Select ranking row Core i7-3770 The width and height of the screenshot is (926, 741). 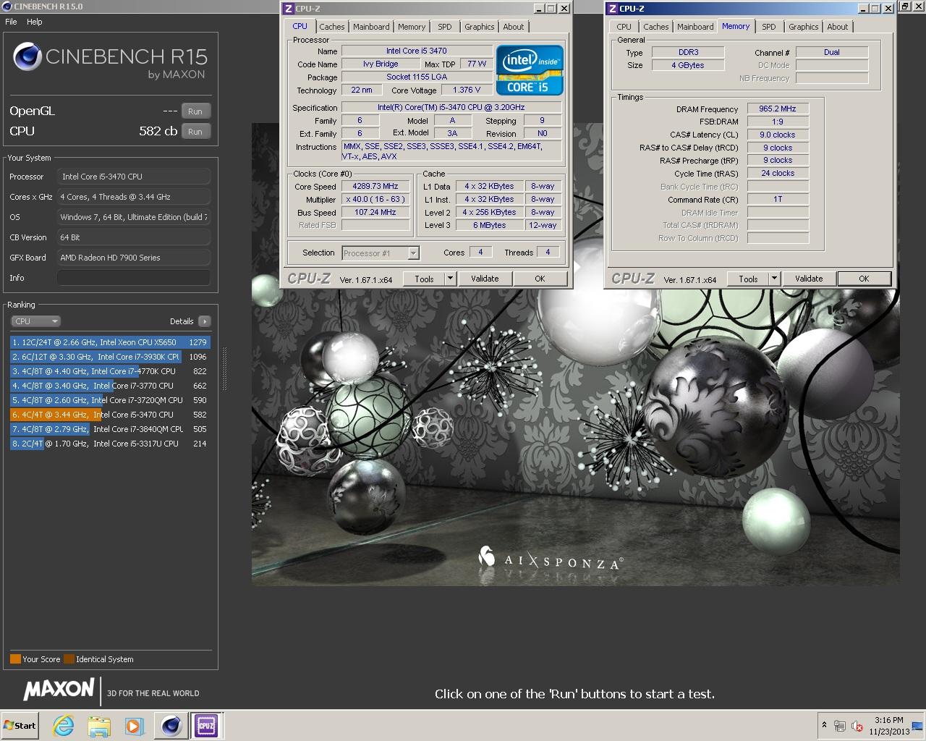click(x=110, y=386)
